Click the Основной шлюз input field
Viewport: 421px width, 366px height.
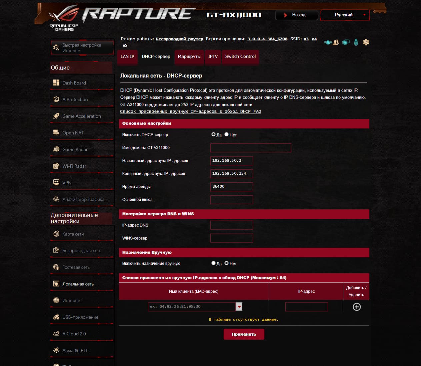(x=232, y=200)
